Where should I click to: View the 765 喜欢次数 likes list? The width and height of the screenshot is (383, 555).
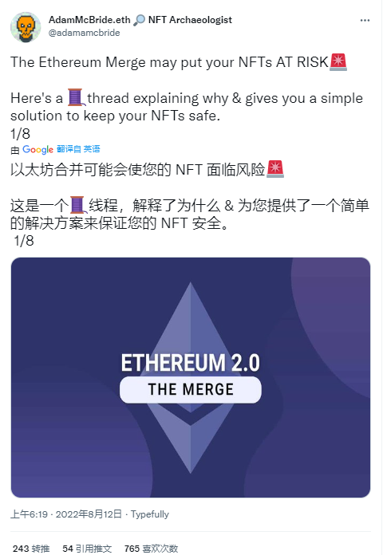click(151, 549)
